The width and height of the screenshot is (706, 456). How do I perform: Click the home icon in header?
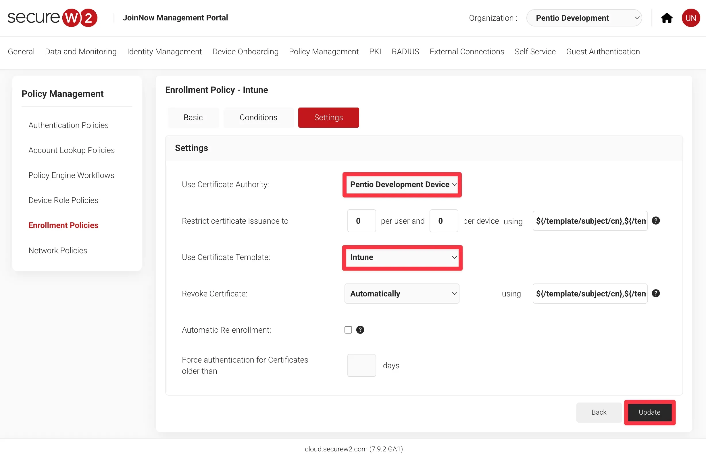coord(666,18)
